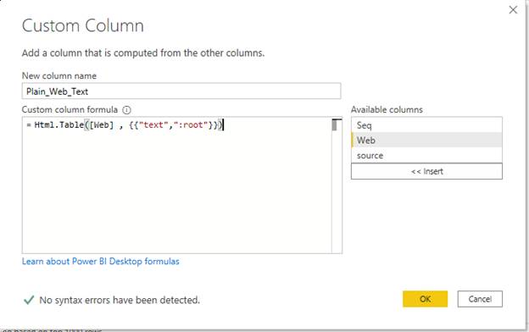
Task: Confirm with the OK button
Action: click(425, 299)
